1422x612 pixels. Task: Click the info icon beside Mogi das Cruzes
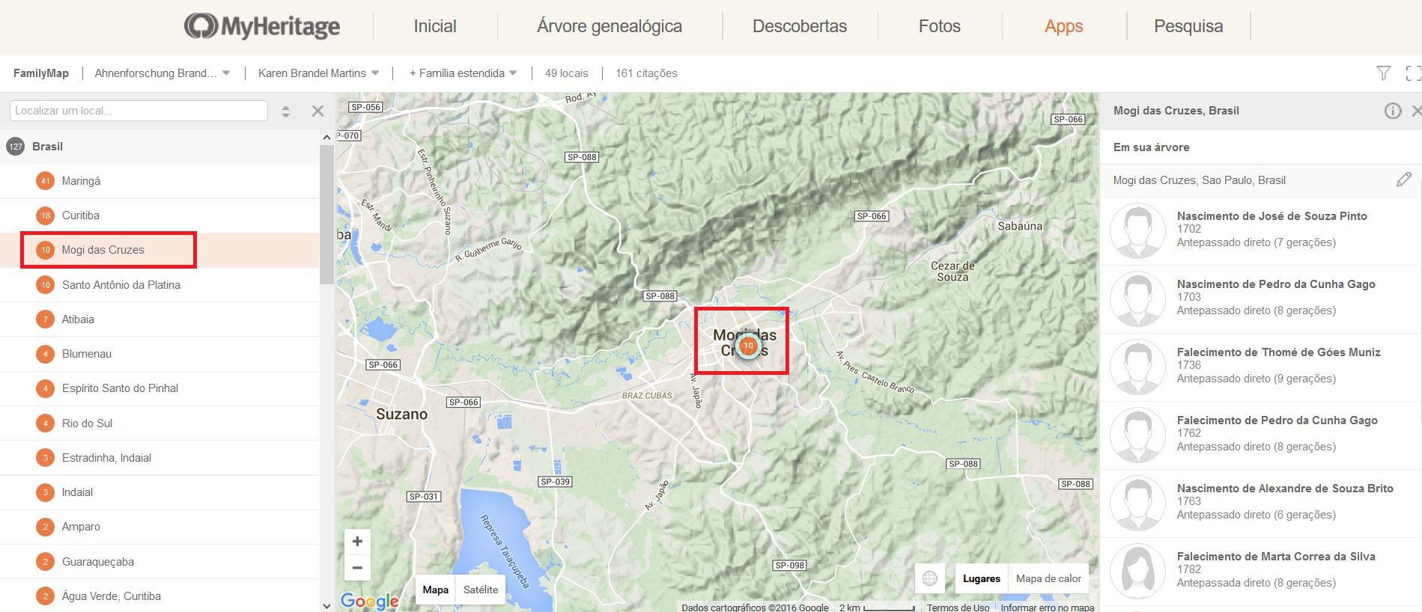(x=1392, y=111)
